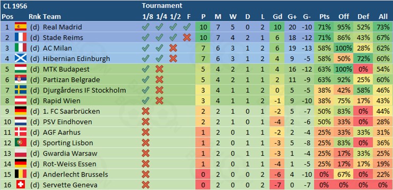Click the France flag next to Stade Reims
The image size is (393, 190).
tap(21, 37)
